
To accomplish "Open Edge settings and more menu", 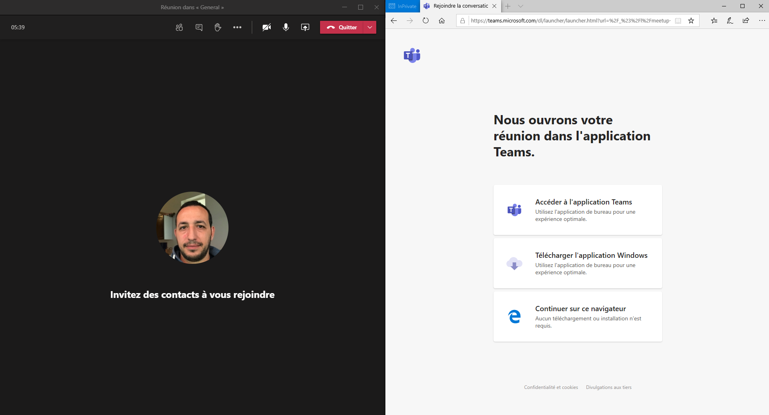I will point(762,21).
